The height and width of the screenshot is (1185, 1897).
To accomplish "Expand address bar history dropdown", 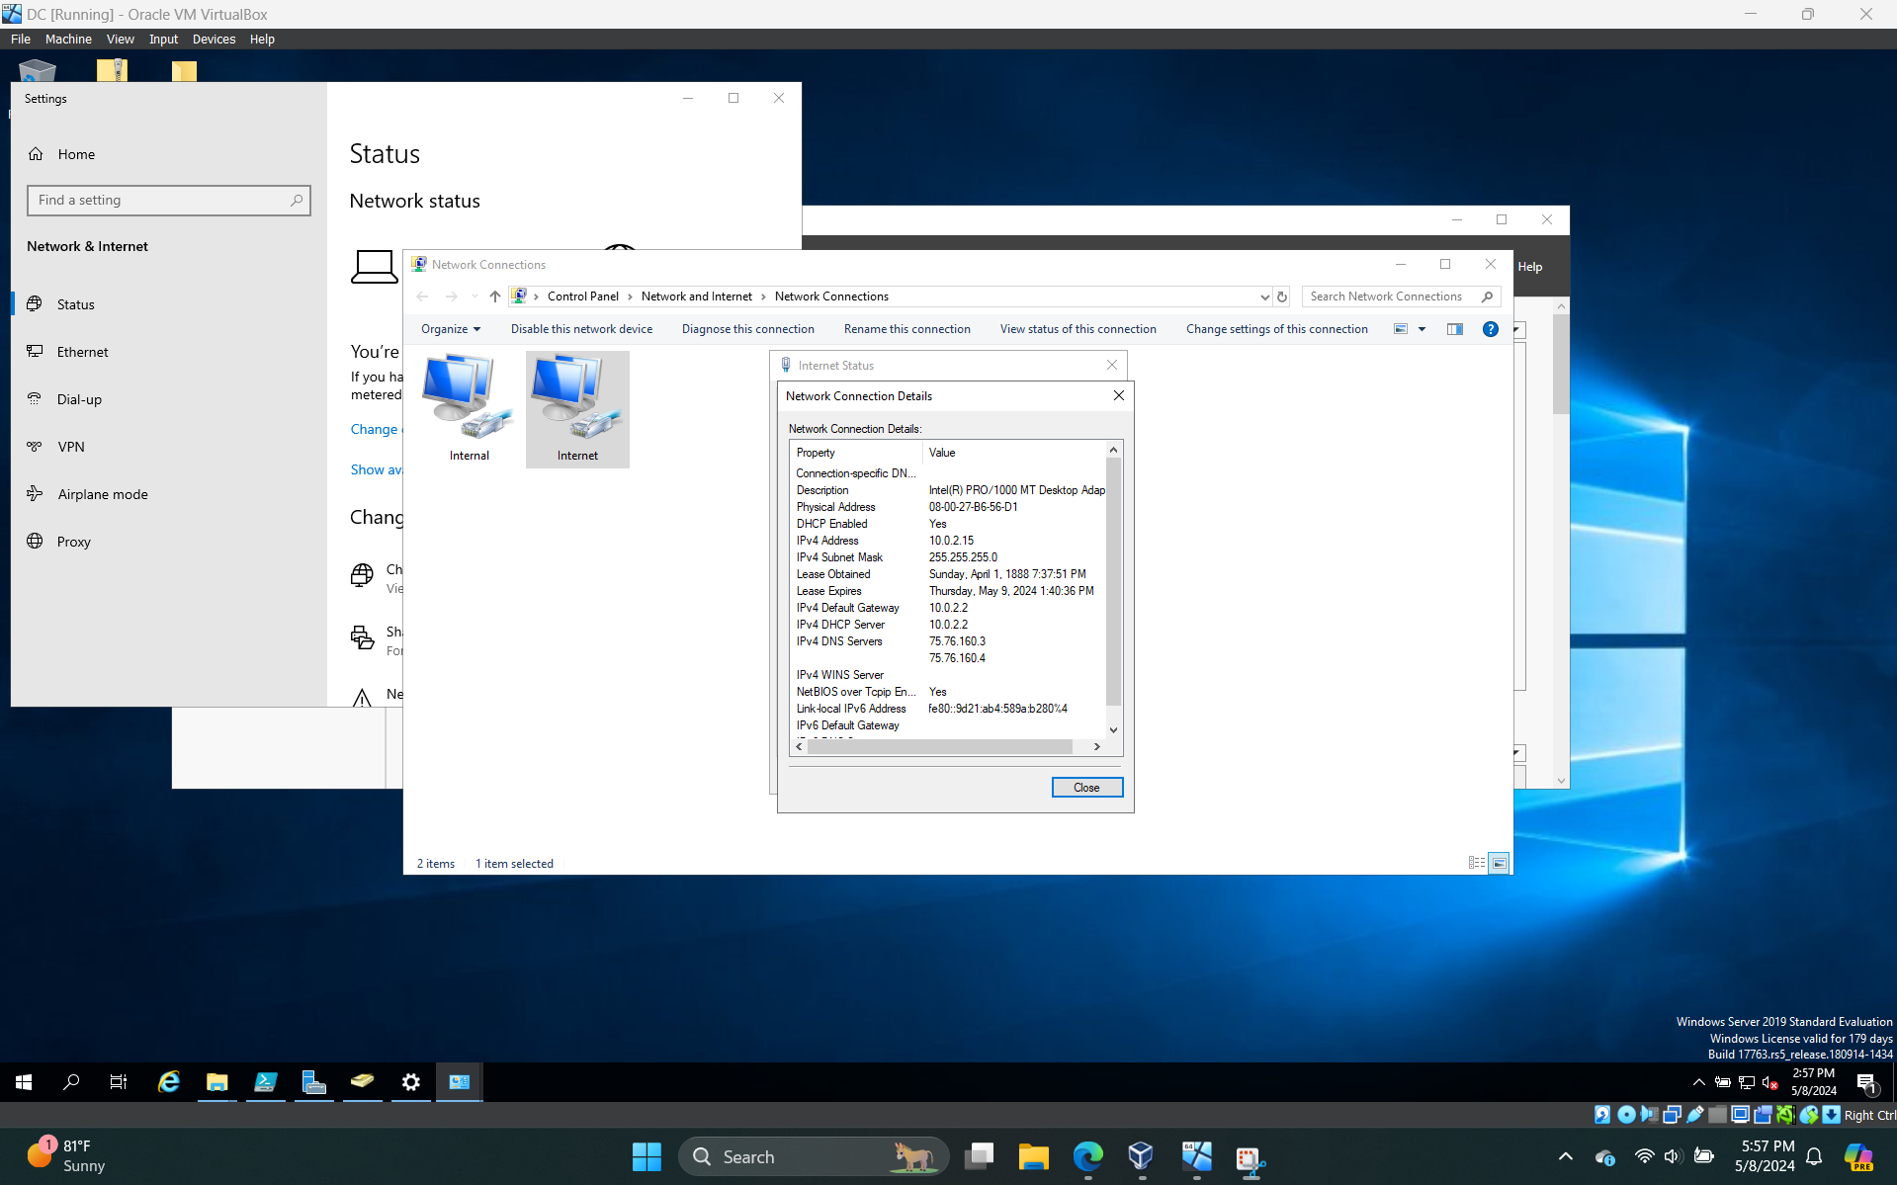I will 1264,296.
